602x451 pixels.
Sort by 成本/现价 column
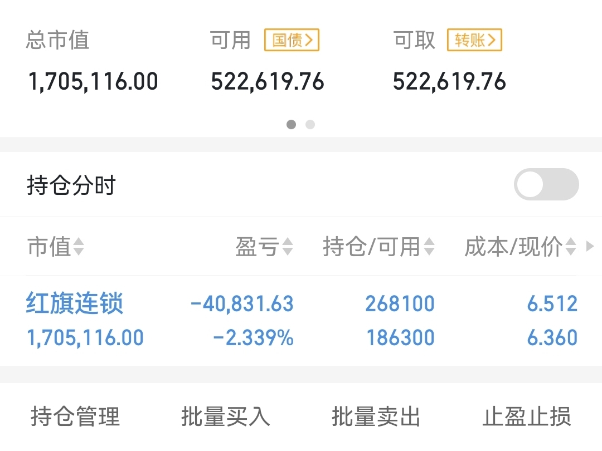520,246
